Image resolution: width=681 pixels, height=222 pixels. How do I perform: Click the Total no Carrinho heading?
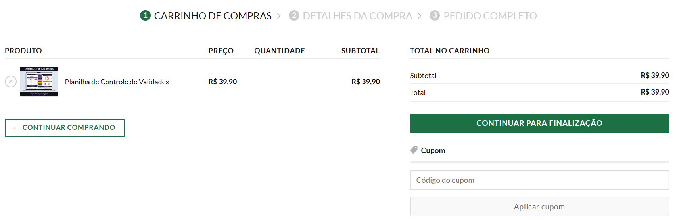[449, 51]
